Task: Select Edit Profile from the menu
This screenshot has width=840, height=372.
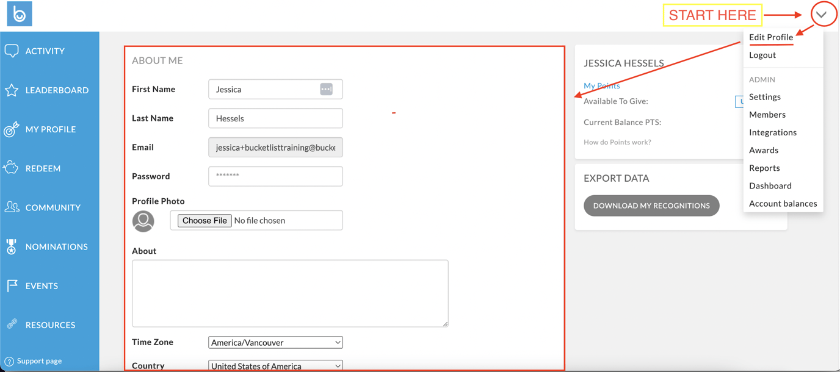Action: (771, 37)
